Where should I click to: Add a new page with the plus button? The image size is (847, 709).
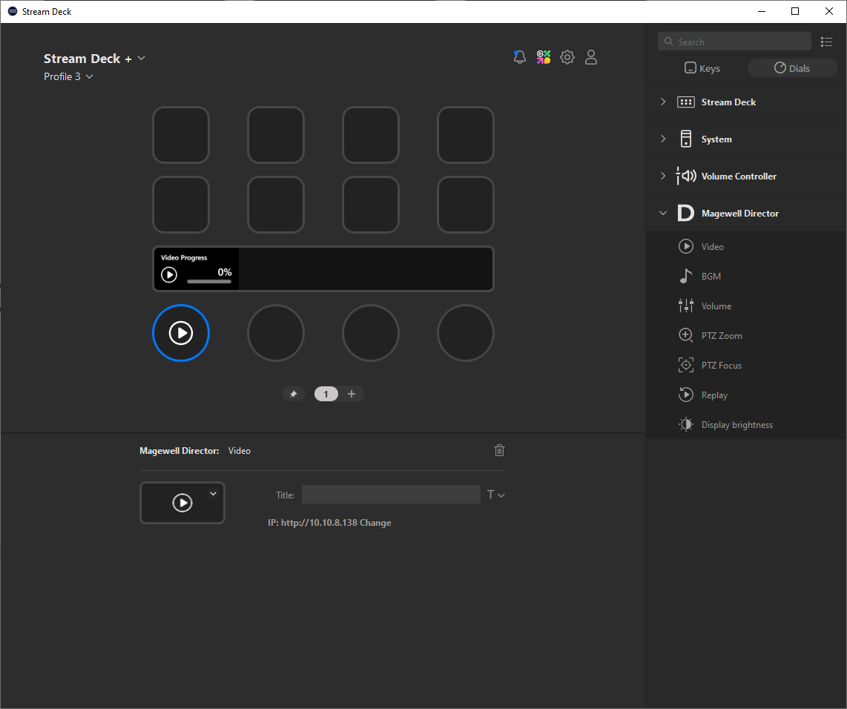pyautogui.click(x=352, y=395)
